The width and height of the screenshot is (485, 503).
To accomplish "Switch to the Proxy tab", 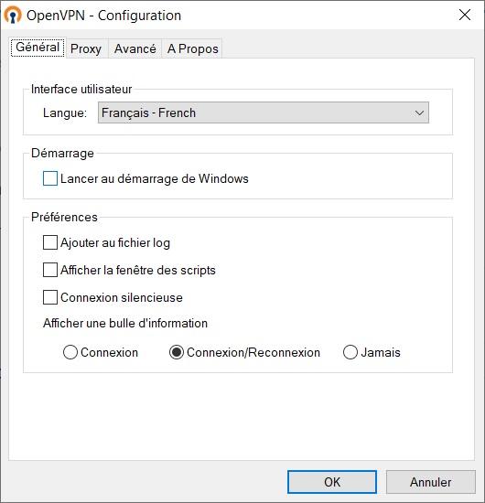I will coord(86,48).
